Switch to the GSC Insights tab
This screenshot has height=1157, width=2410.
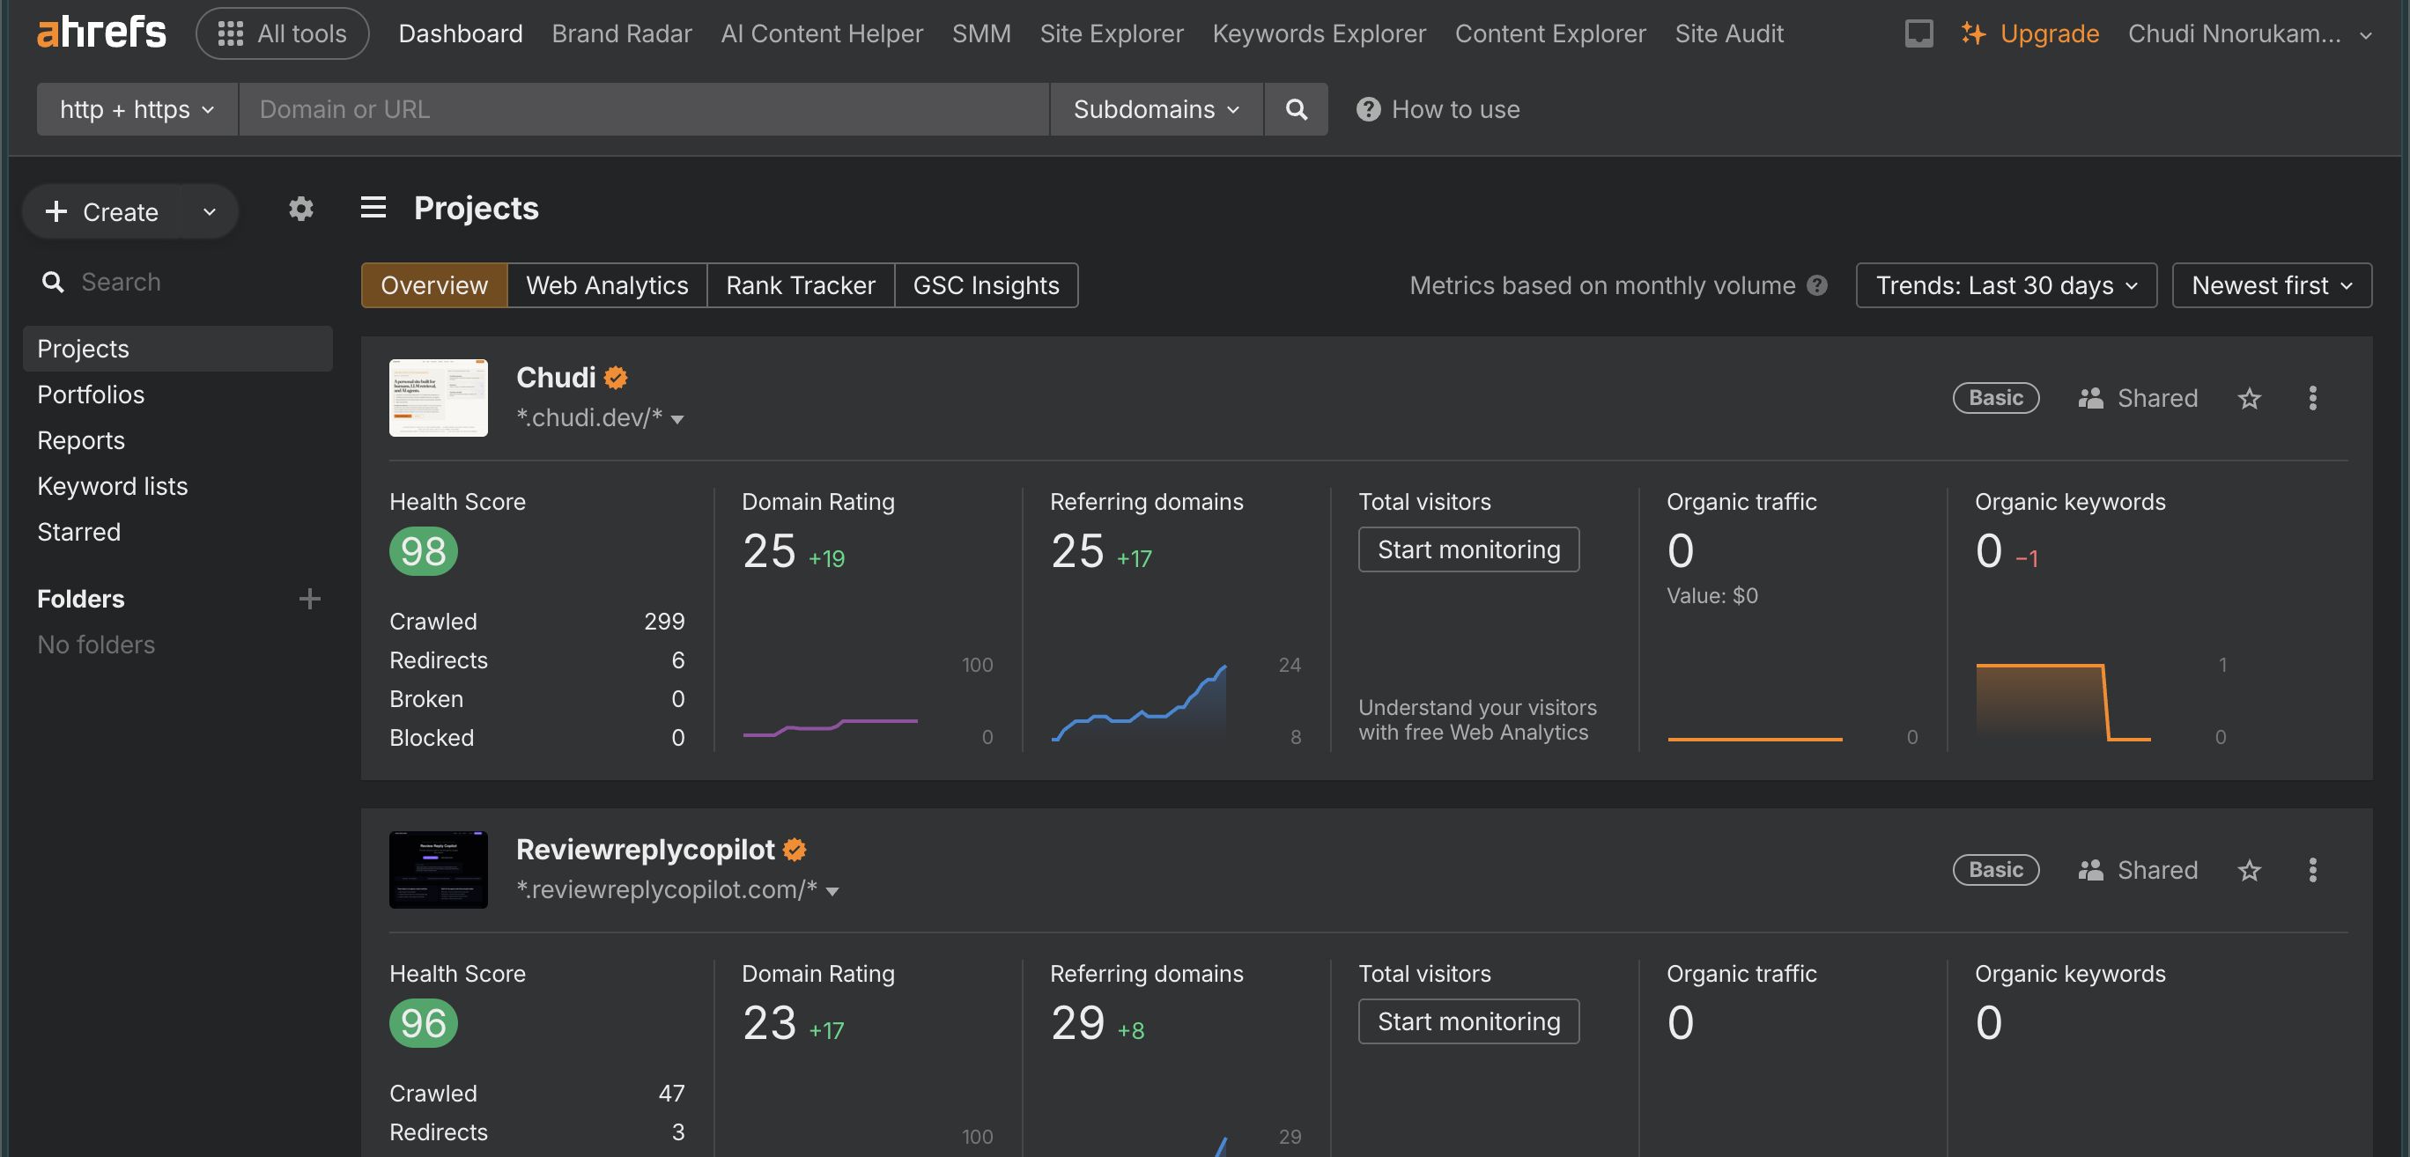986,285
